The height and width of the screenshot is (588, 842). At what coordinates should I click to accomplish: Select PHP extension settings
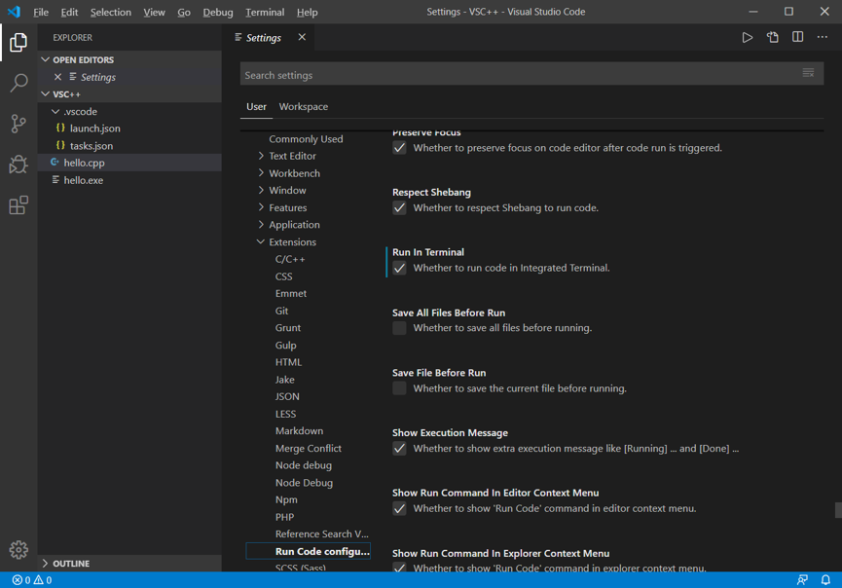point(284,517)
